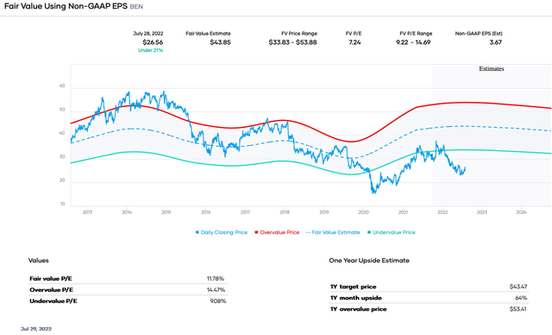Toggle the Fair Value Estimate legend item
The width and height of the screenshot is (552, 335).
pyautogui.click(x=333, y=232)
